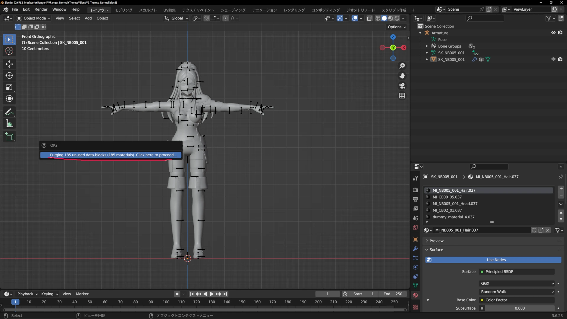Open the Render menu
Image resolution: width=567 pixels, height=319 pixels.
(x=41, y=9)
